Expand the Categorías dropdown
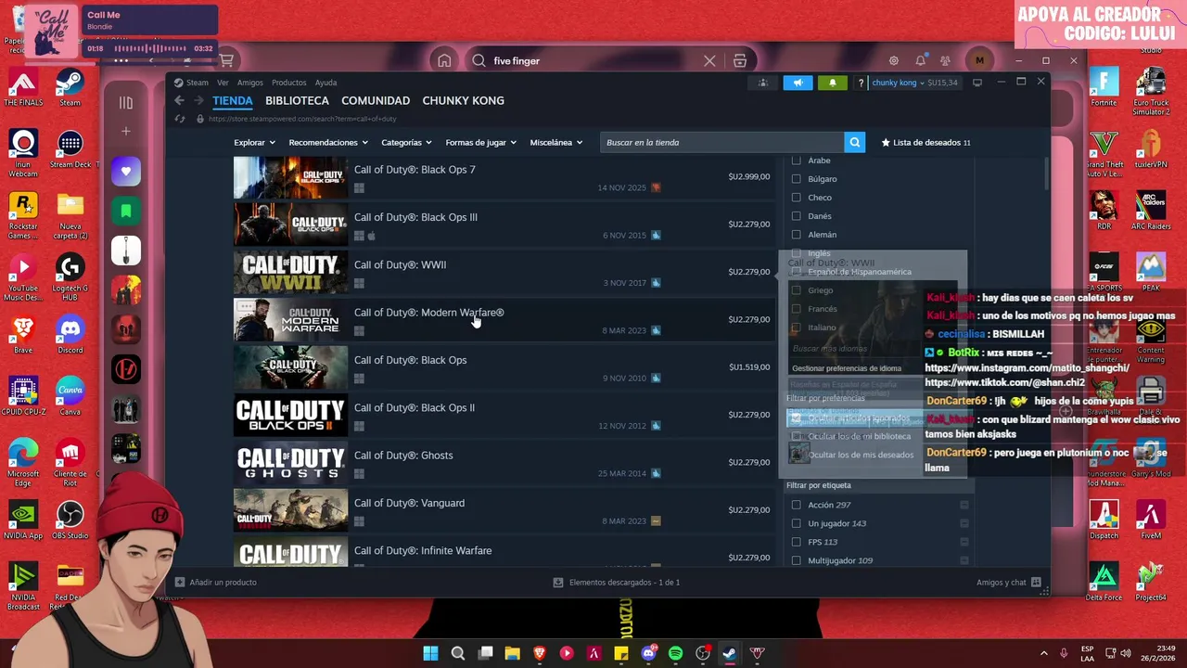The width and height of the screenshot is (1187, 668). click(406, 143)
